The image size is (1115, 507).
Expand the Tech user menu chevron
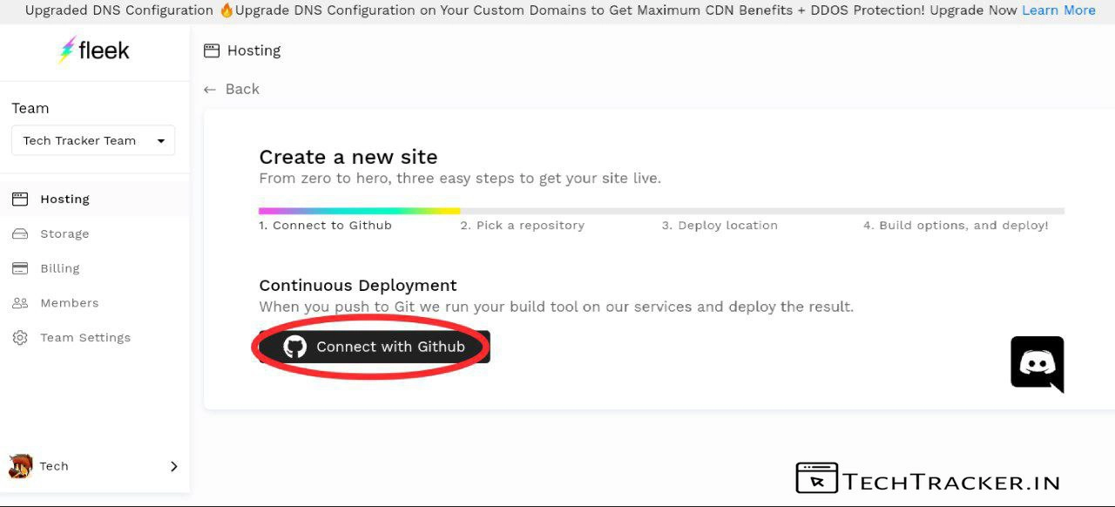click(173, 466)
